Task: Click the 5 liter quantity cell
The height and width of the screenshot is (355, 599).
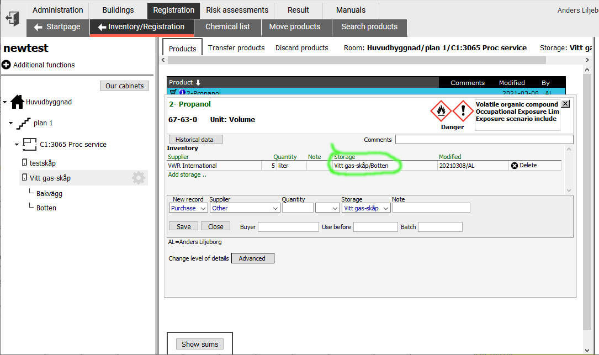Action: click(283, 166)
